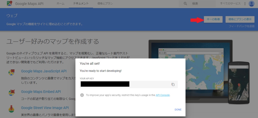Open the API Console link
Screen dimensions: 258x118
pyautogui.click(x=163, y=95)
